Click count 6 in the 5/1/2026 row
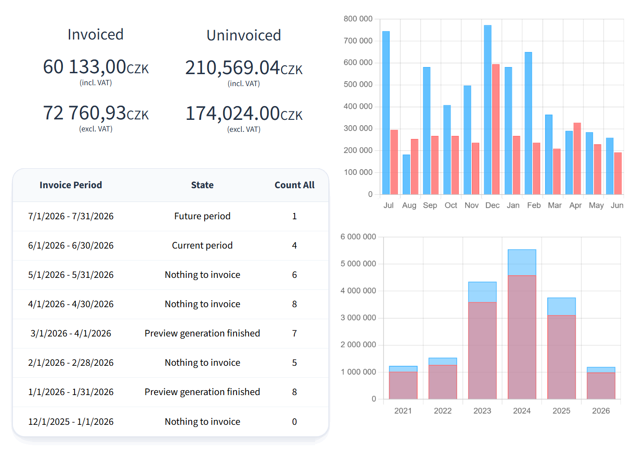 294,275
